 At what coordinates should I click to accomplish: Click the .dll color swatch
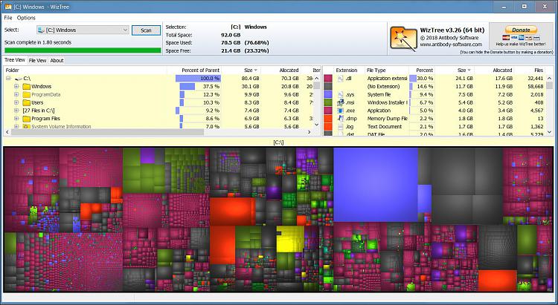coord(328,79)
